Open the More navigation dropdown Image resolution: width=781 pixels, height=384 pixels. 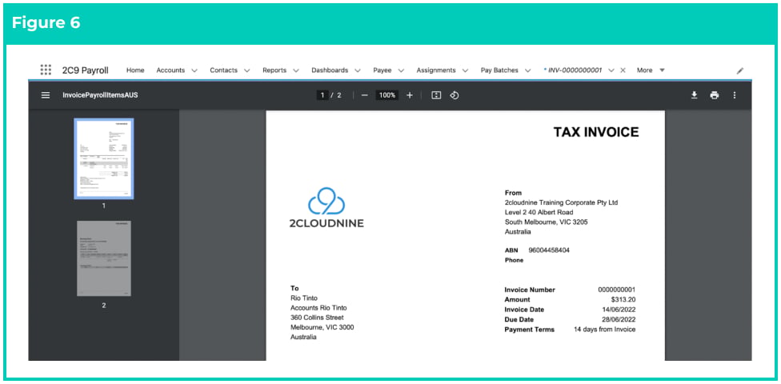click(651, 70)
